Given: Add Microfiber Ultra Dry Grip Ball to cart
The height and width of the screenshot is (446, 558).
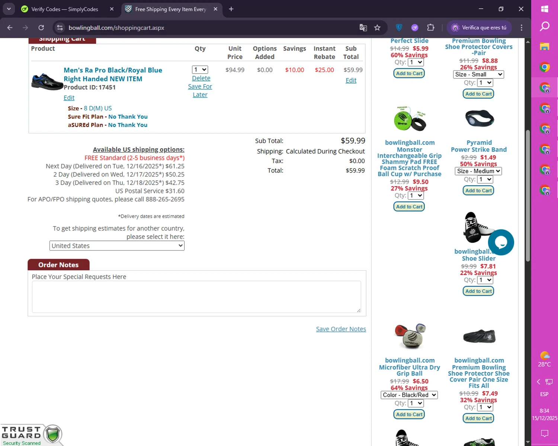Looking at the screenshot, I should tap(409, 414).
